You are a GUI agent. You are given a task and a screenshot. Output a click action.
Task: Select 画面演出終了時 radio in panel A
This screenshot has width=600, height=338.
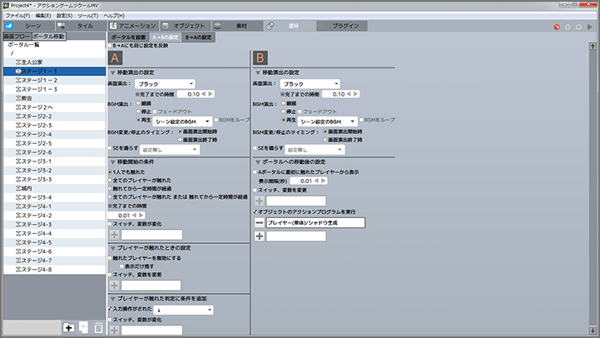[x=181, y=140]
